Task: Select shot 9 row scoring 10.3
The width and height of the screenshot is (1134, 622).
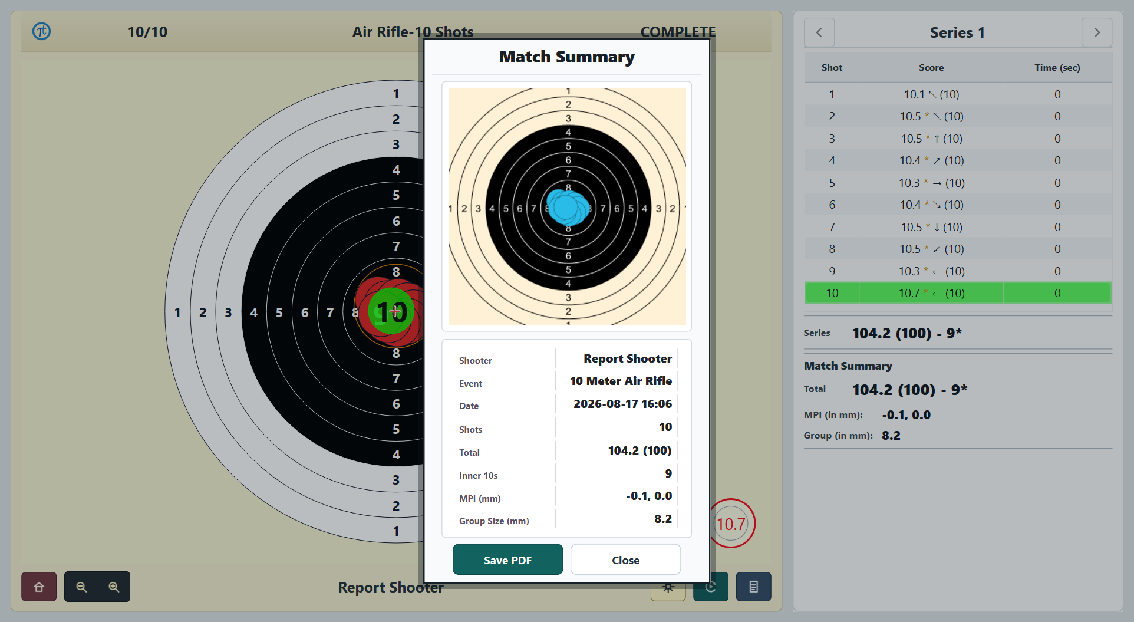Action: click(958, 271)
